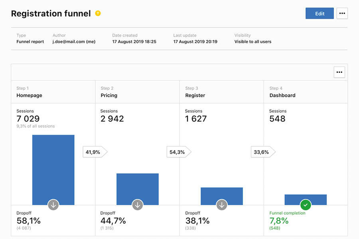Click the 9,3% of all sessions note
This screenshot has width=359, height=239.
(x=36, y=126)
